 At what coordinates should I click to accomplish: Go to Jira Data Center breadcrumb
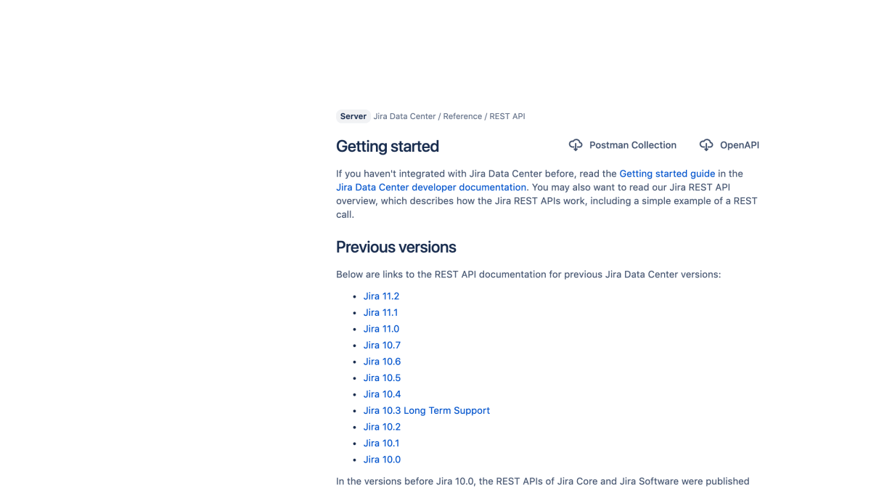404,116
